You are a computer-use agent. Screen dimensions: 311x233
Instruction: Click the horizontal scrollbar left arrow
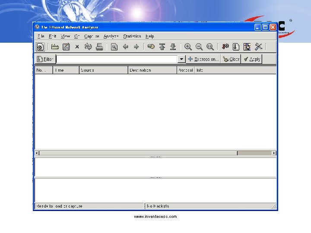click(37, 153)
